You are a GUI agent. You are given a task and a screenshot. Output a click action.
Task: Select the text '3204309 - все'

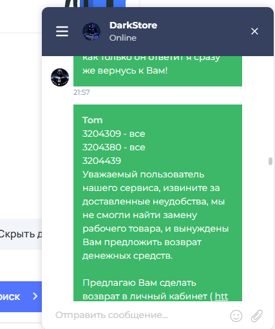(114, 134)
